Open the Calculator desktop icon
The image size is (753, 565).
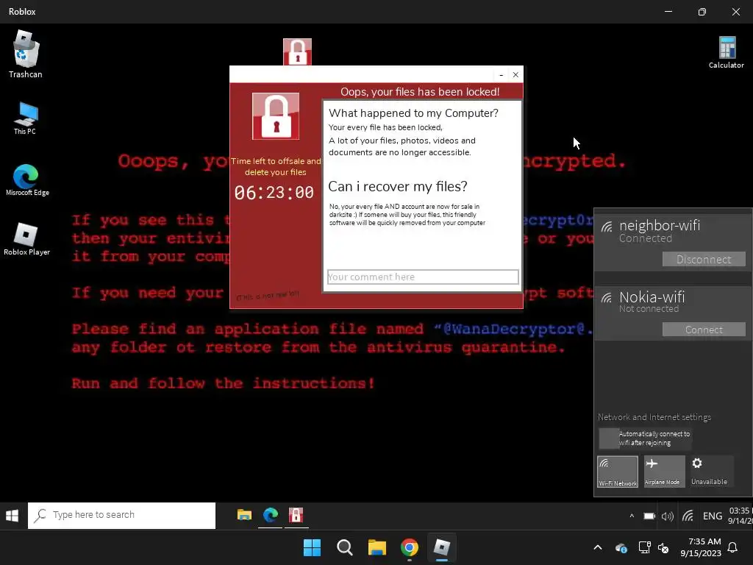point(726,53)
